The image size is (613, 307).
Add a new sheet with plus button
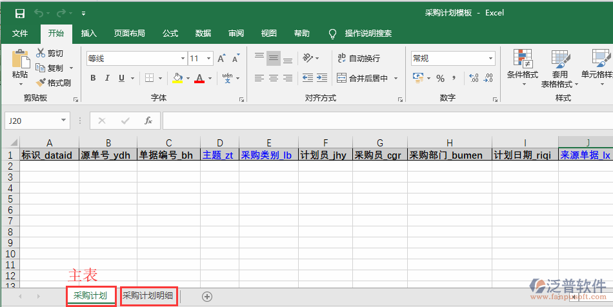pyautogui.click(x=207, y=297)
